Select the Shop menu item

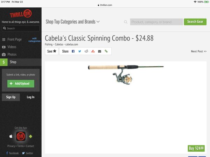point(21,62)
